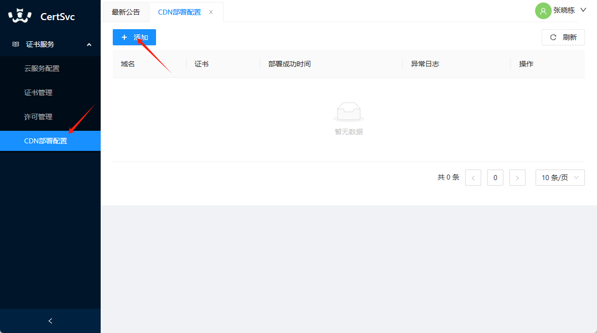Click the 刷新 button

tap(563, 37)
